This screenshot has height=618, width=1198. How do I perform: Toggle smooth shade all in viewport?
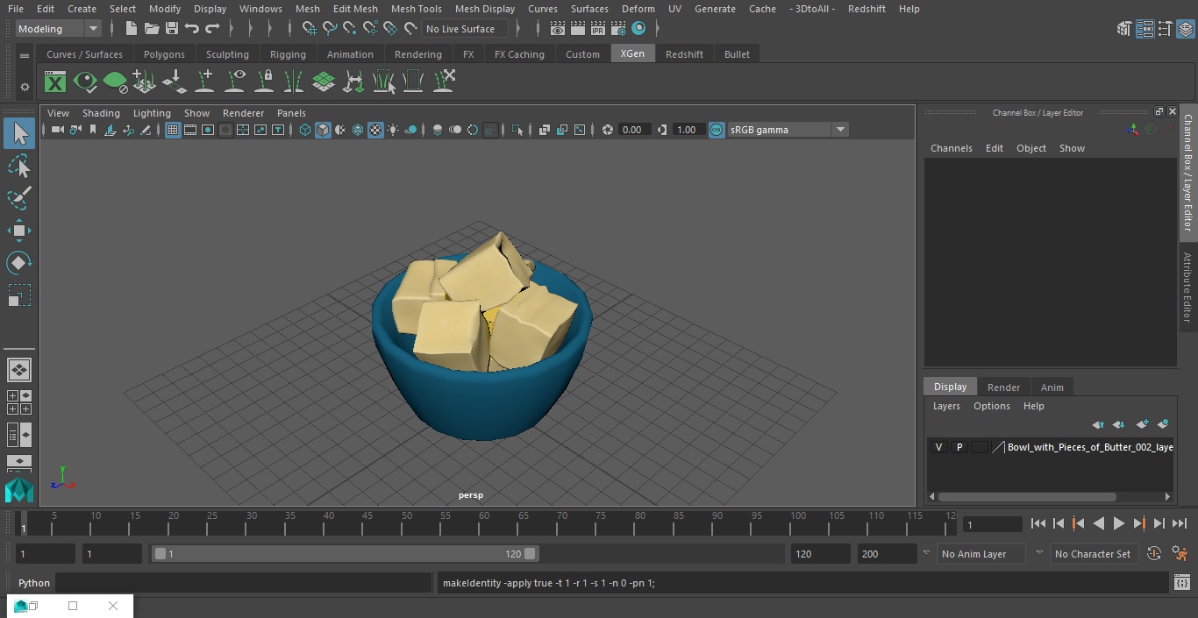click(x=323, y=130)
